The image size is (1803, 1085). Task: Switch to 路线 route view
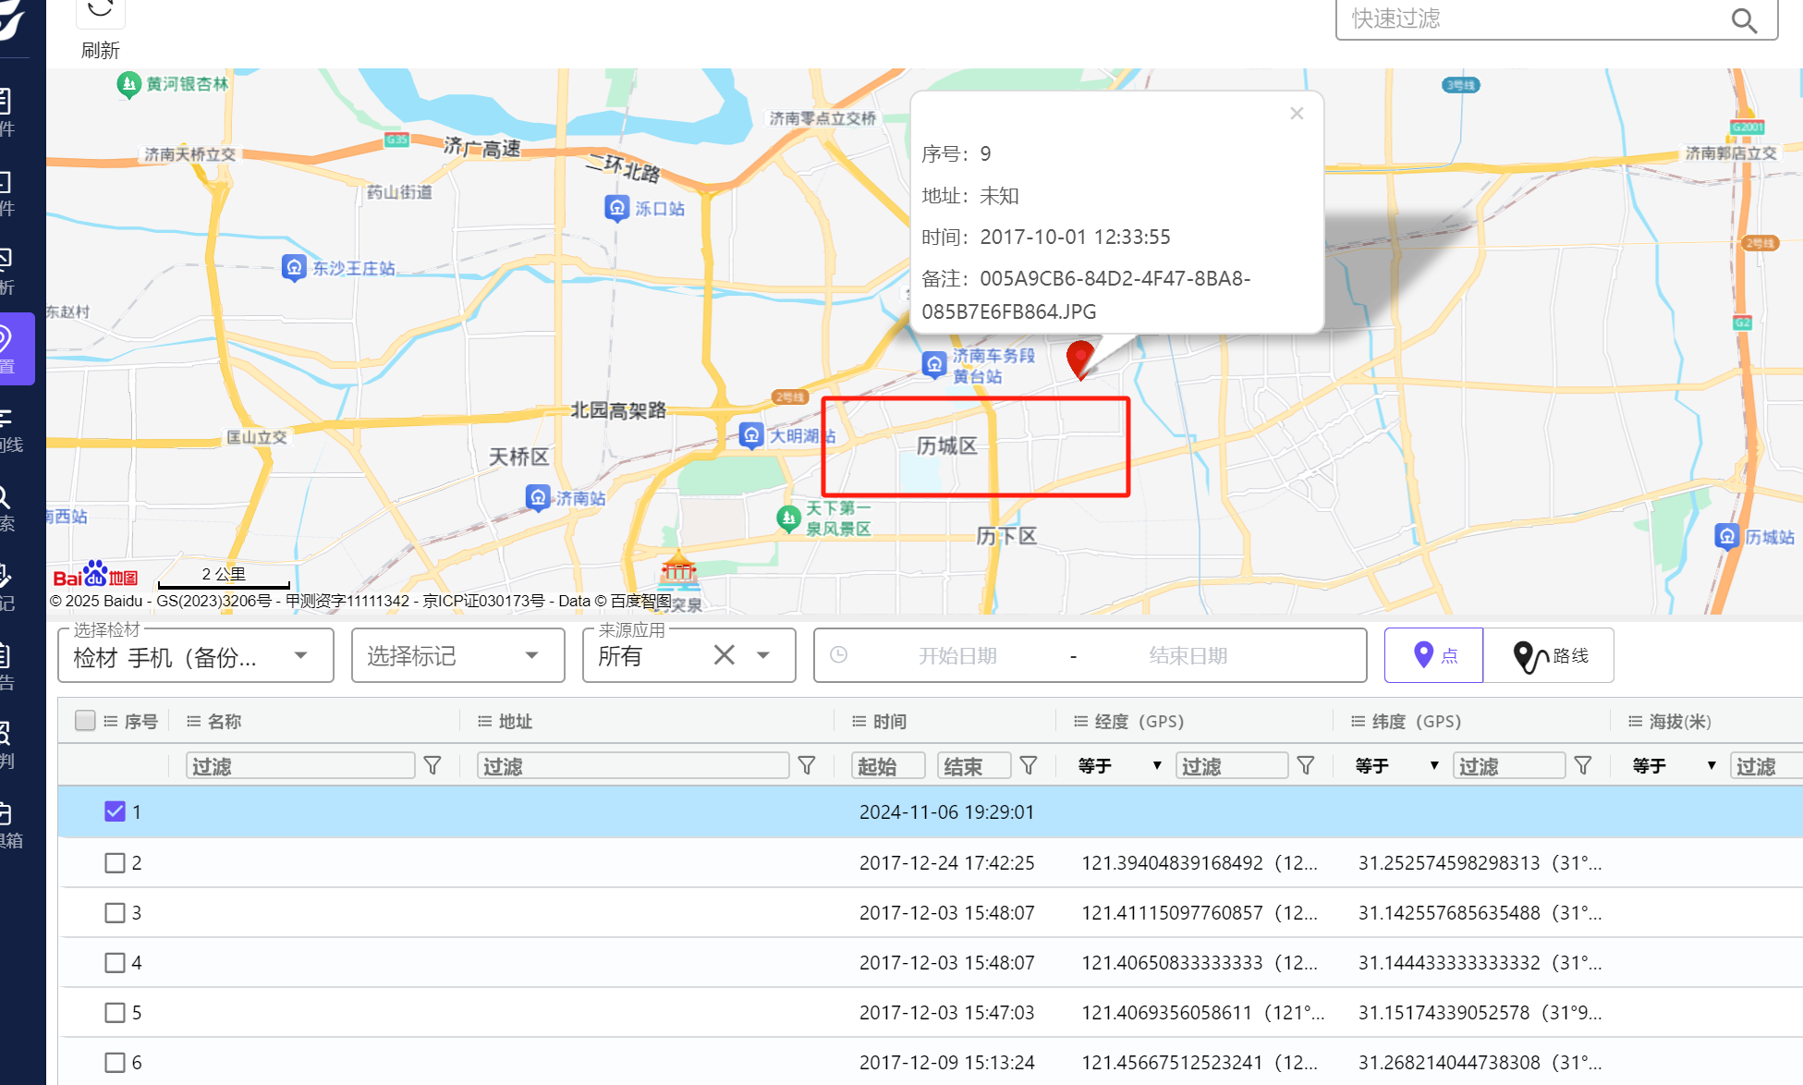tap(1549, 655)
